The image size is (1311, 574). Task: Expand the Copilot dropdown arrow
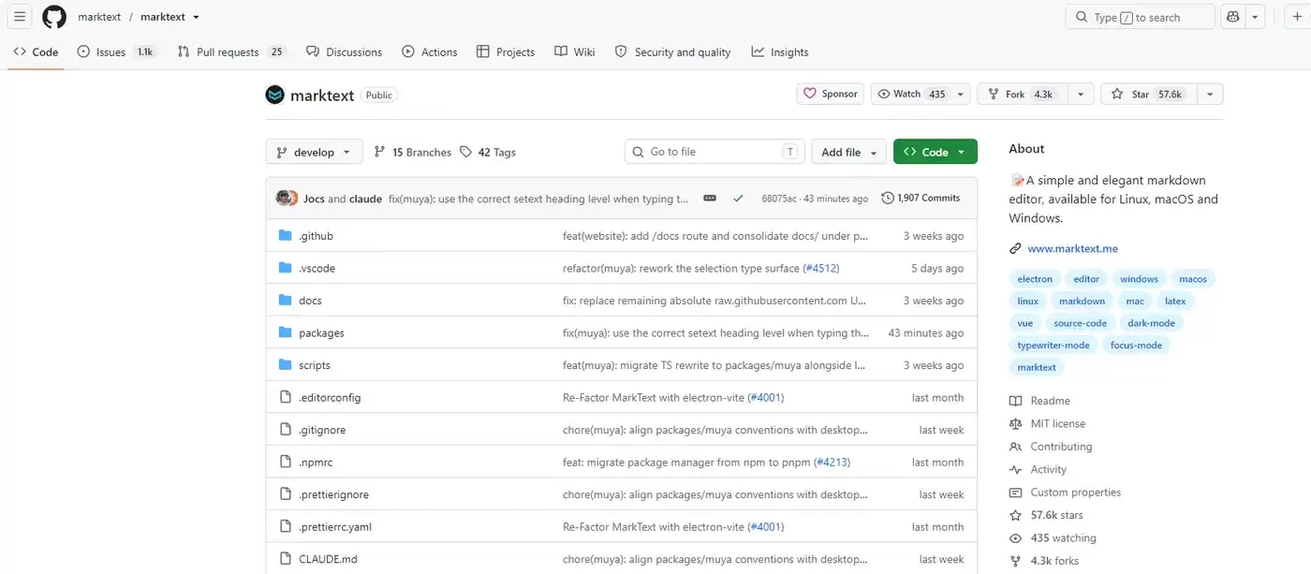click(x=1256, y=17)
